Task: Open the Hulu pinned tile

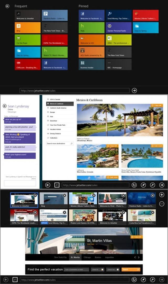Action: [x=91, y=28]
